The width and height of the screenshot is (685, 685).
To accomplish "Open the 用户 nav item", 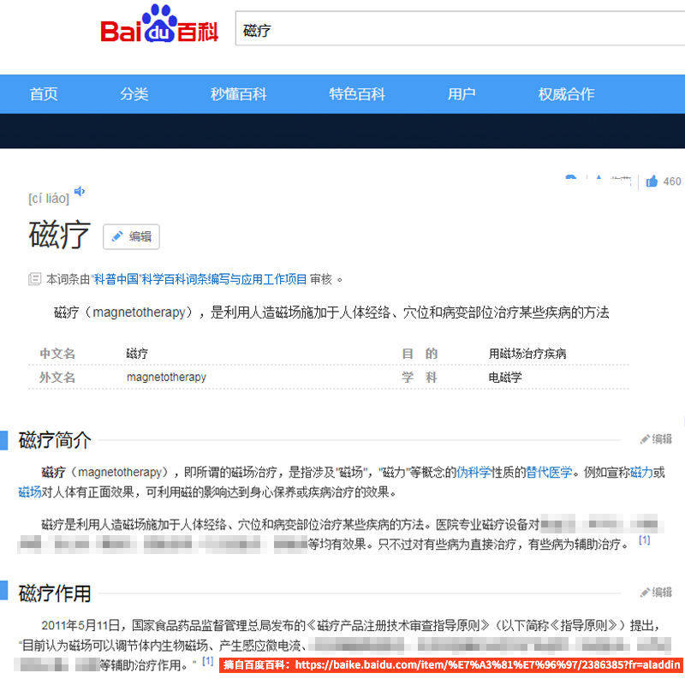I will (x=462, y=94).
